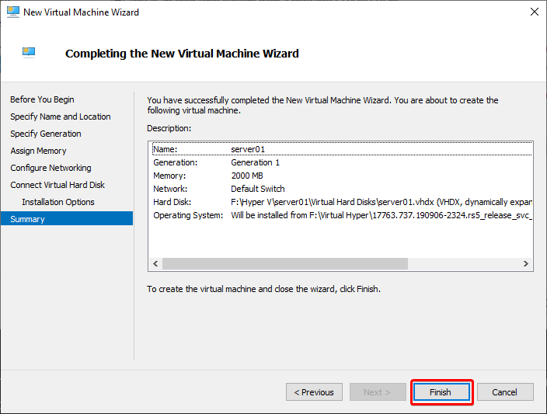Select the Hard Disk path entry
547x414 pixels.
pos(382,202)
